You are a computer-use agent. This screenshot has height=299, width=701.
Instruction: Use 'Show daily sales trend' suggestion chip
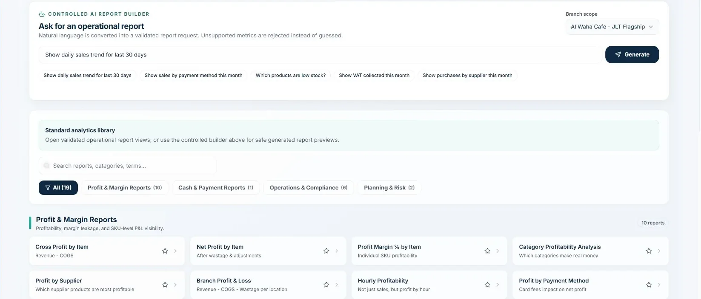coord(87,76)
